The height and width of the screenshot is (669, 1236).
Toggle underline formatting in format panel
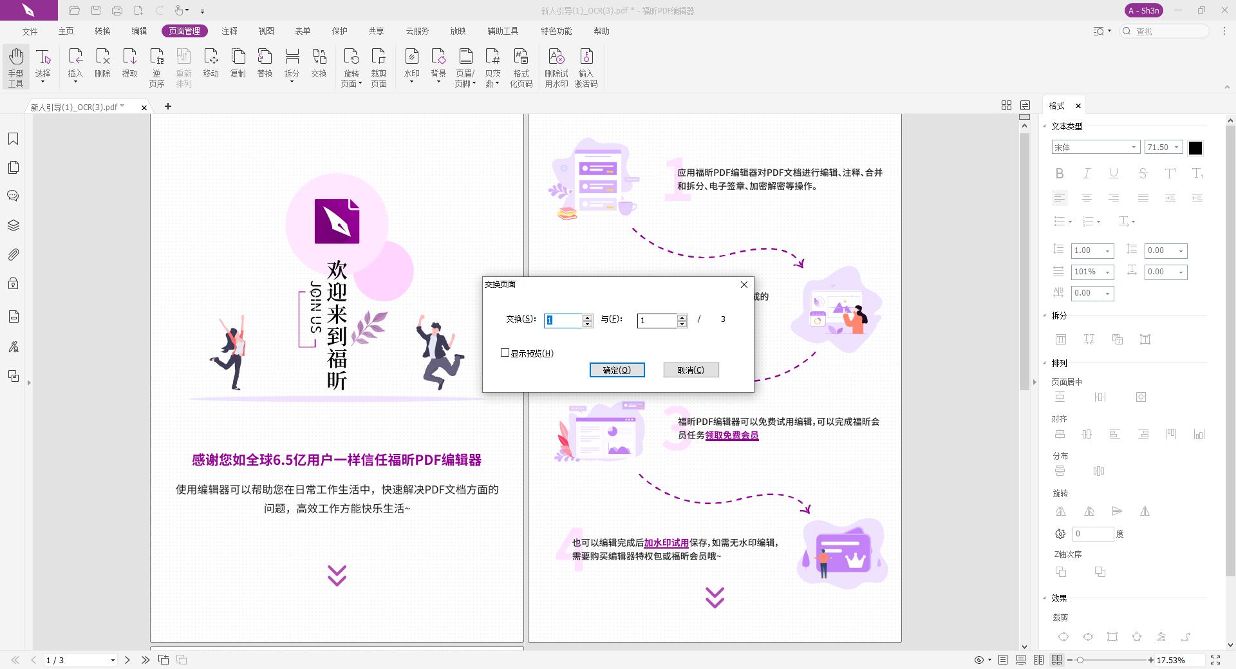pyautogui.click(x=1113, y=173)
